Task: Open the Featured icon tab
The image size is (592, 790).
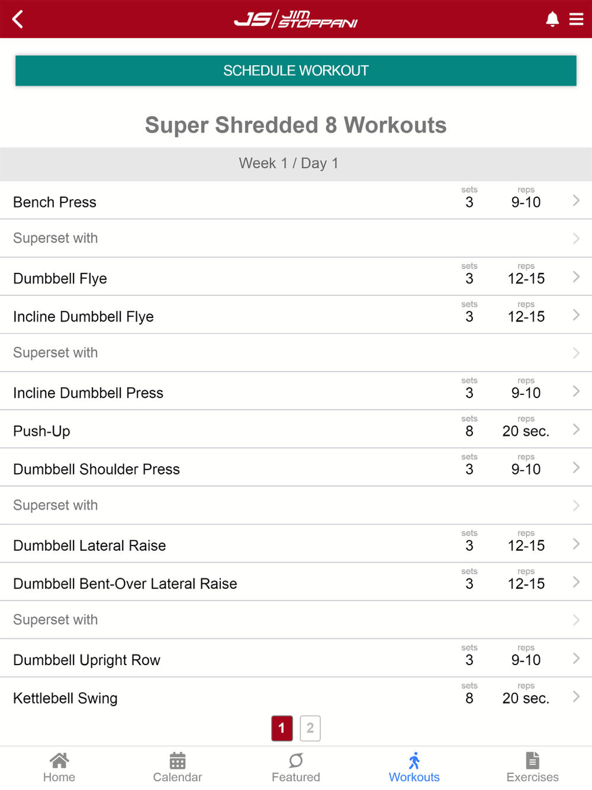Action: pyautogui.click(x=296, y=760)
